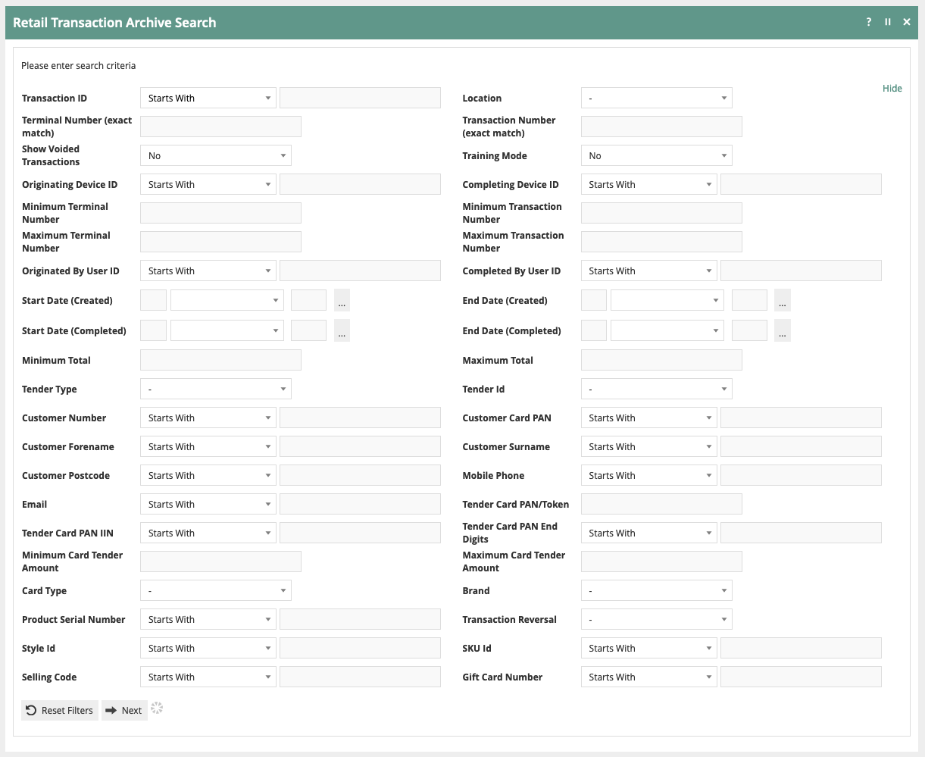Image resolution: width=925 pixels, height=757 pixels.
Task: Expand the Location dropdown
Action: tap(656, 99)
